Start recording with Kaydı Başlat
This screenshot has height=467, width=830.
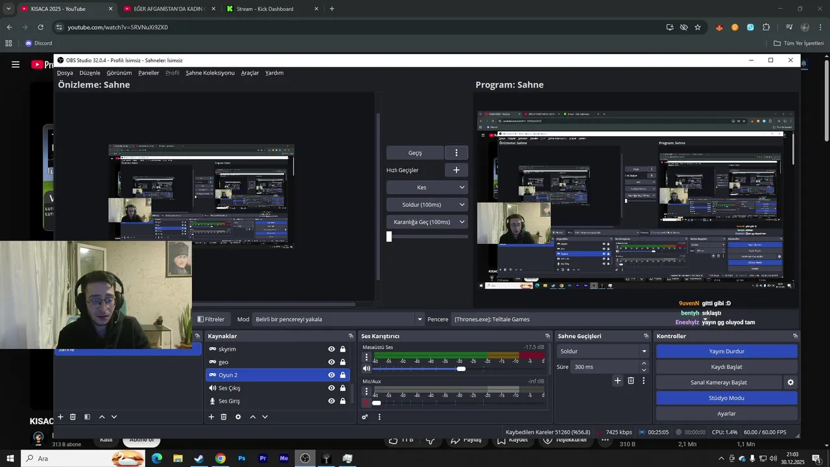click(x=726, y=366)
